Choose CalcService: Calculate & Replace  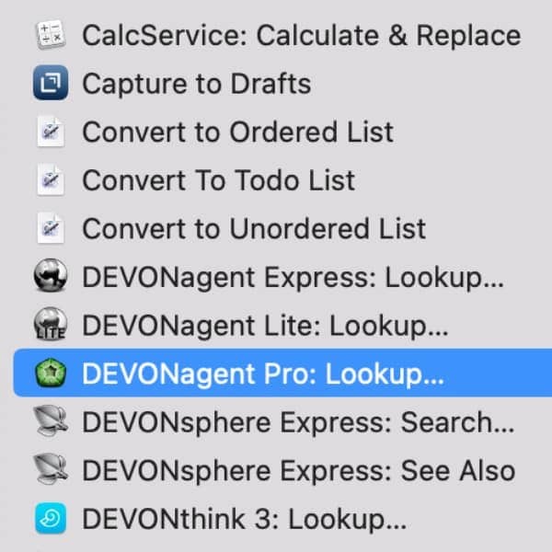tap(301, 36)
